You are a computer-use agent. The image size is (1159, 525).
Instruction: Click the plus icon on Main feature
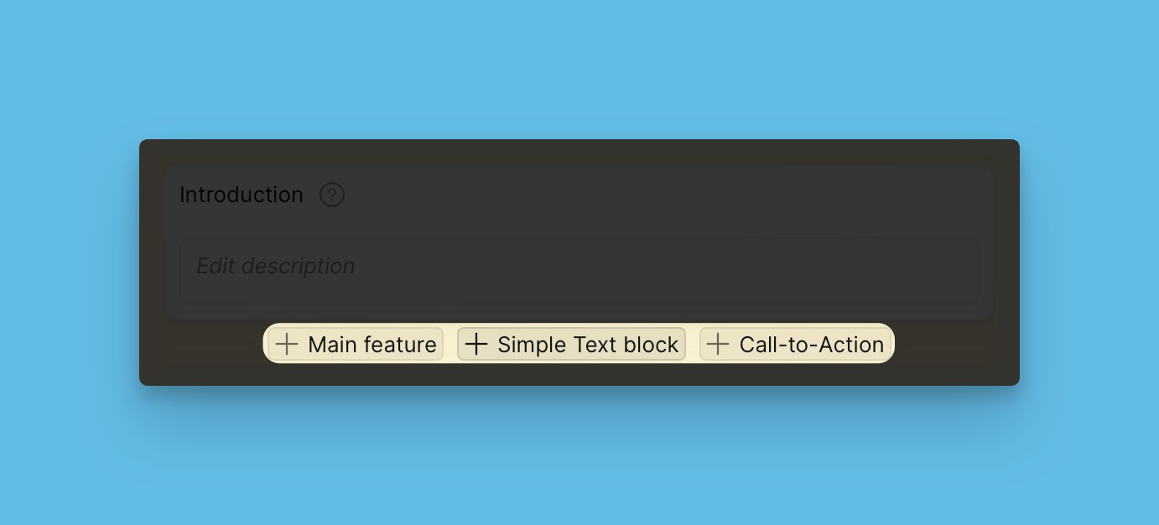(287, 344)
